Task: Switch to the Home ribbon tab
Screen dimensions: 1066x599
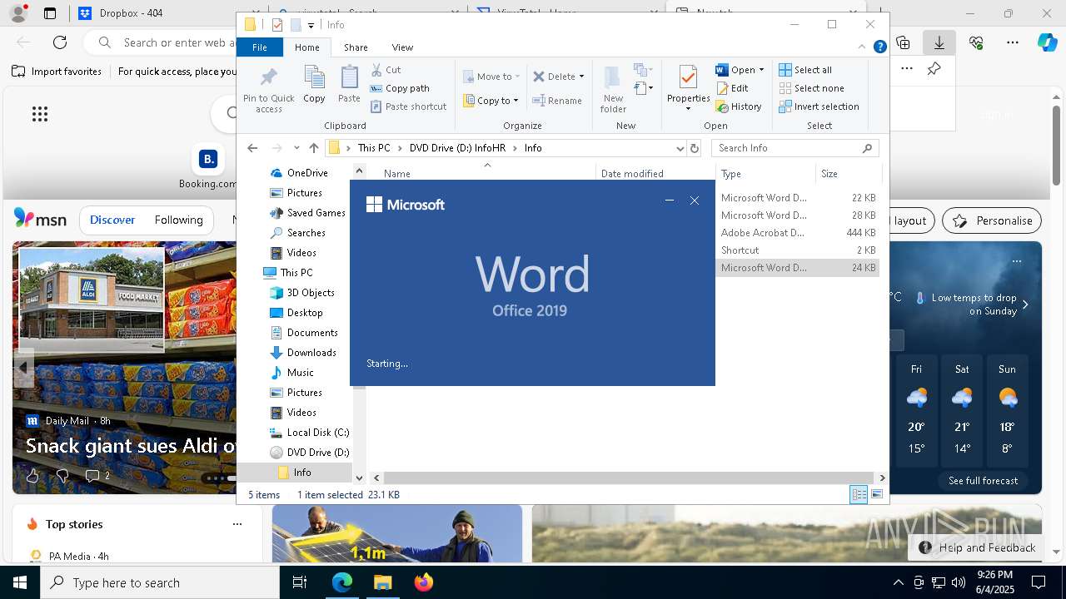Action: pos(307,47)
